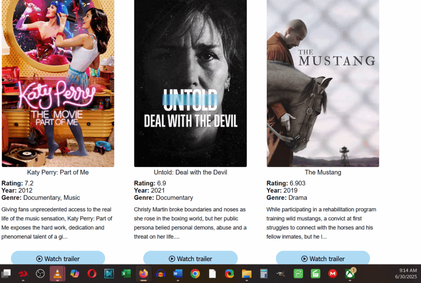421x283 pixels.
Task: Open the red MEGA app icon
Action: click(333, 274)
